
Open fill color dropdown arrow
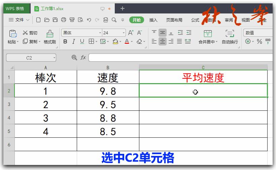pos(120,42)
